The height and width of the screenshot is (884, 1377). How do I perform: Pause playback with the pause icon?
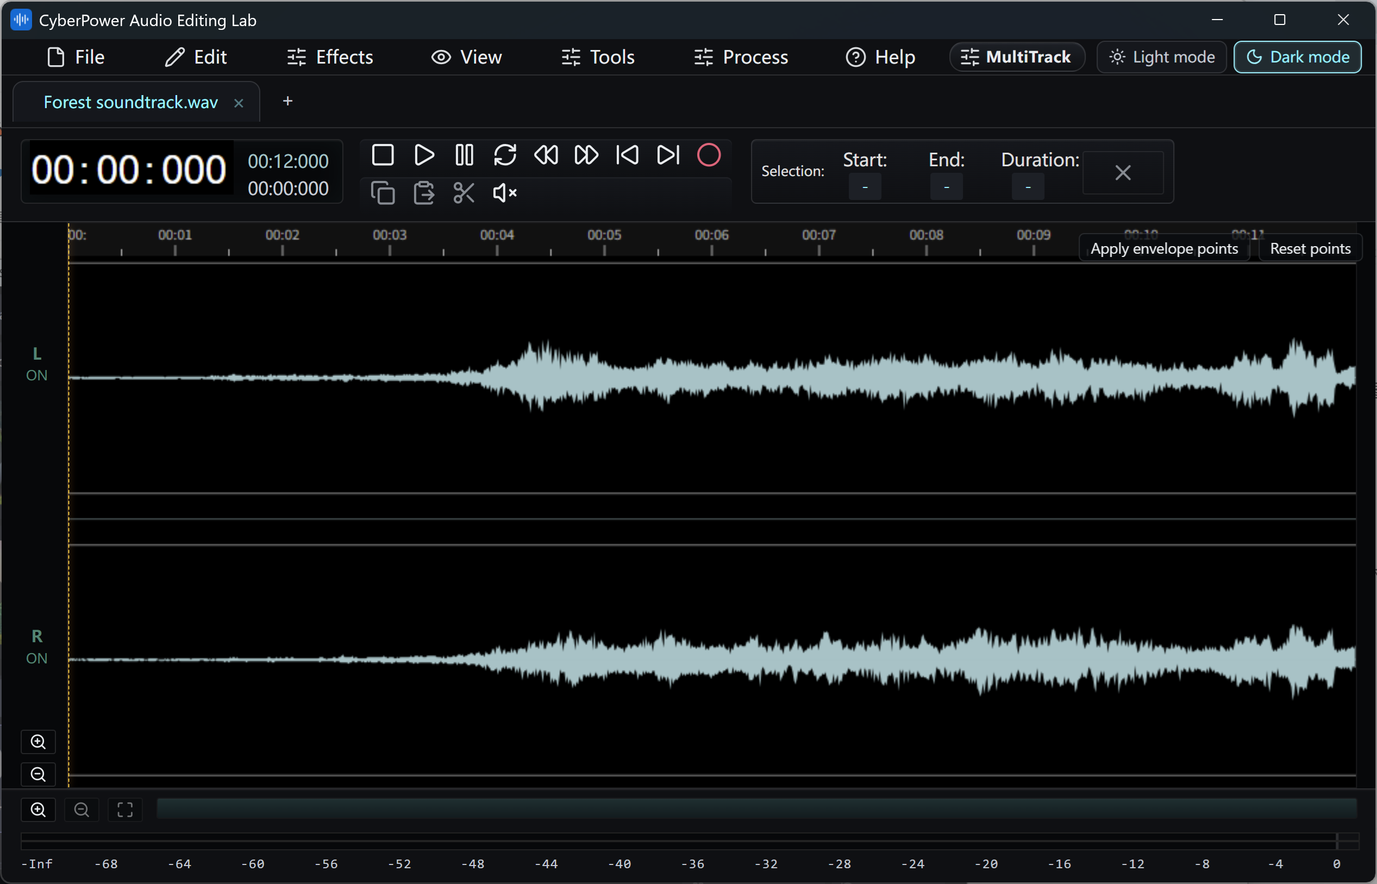(465, 155)
